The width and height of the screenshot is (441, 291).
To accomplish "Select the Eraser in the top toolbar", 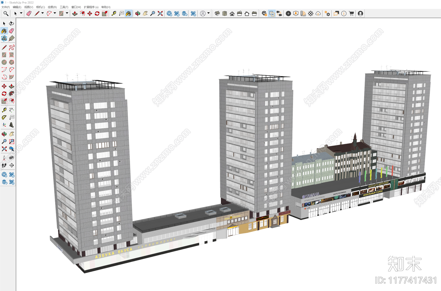I will (x=29, y=13).
